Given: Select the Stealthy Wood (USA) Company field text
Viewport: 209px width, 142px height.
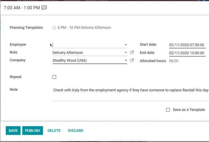Looking at the screenshot, I should tap(70, 60).
